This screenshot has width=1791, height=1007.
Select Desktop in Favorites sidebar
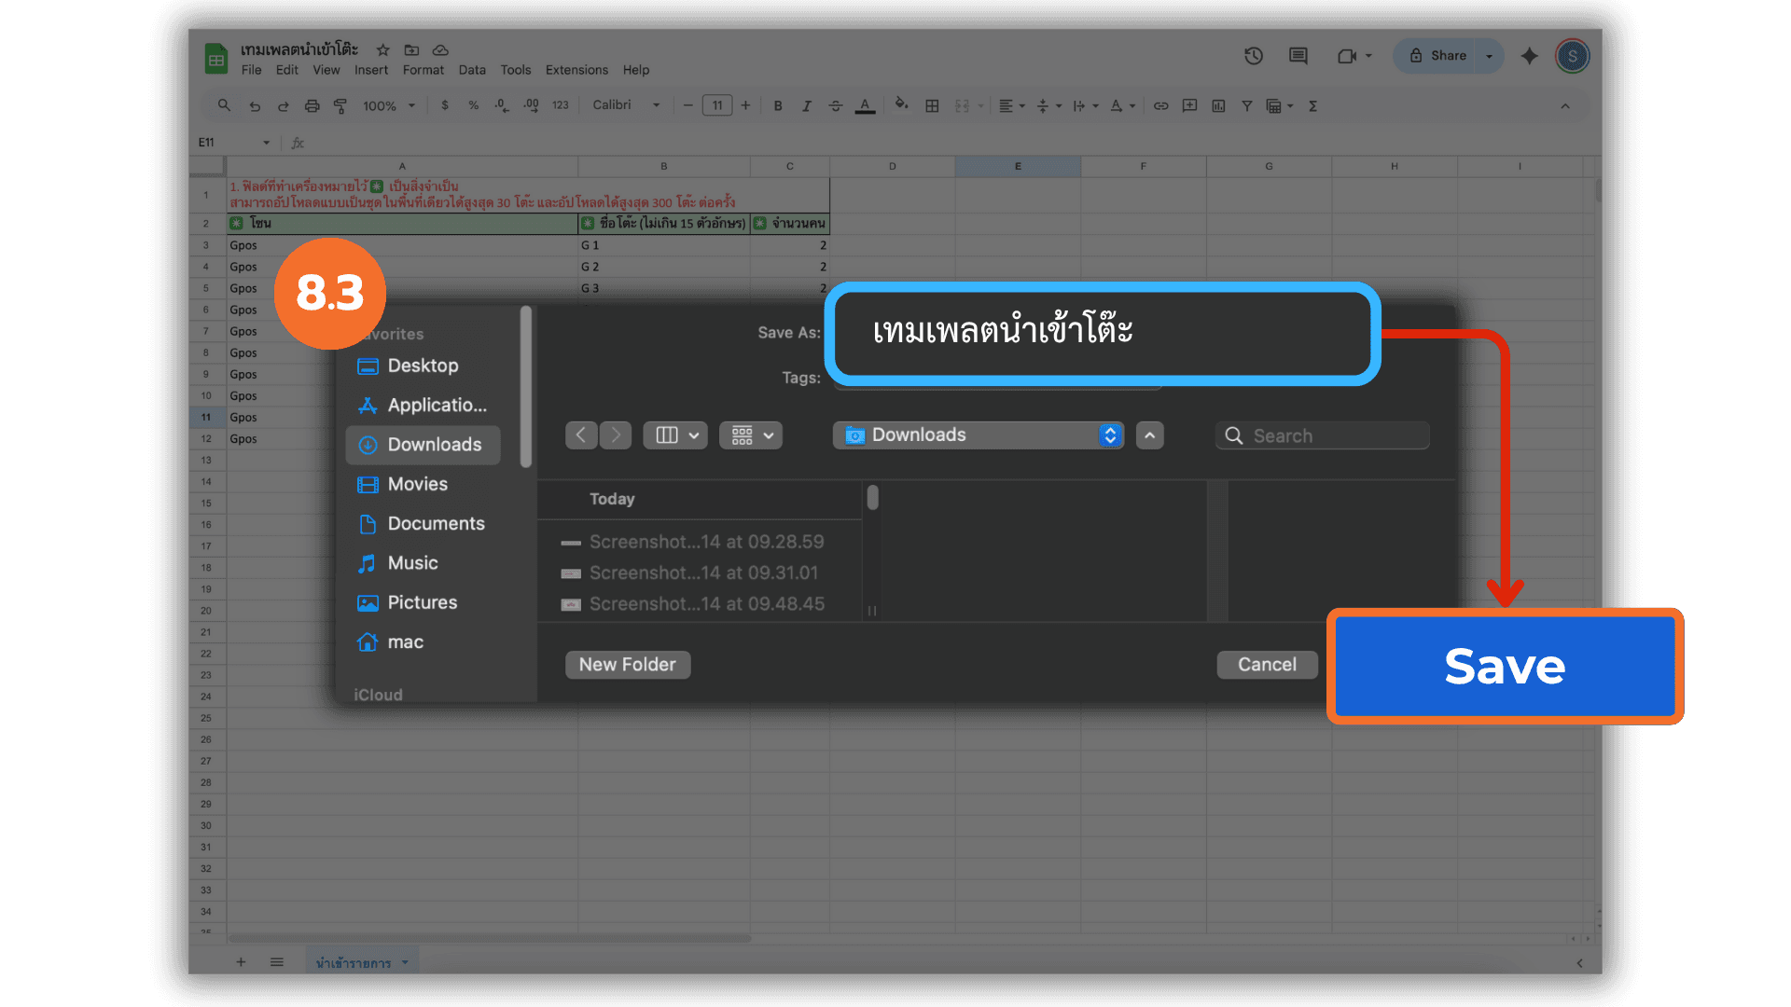pyautogui.click(x=422, y=366)
